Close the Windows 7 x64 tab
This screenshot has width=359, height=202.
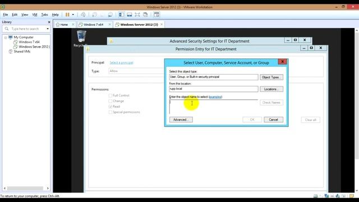coord(110,24)
